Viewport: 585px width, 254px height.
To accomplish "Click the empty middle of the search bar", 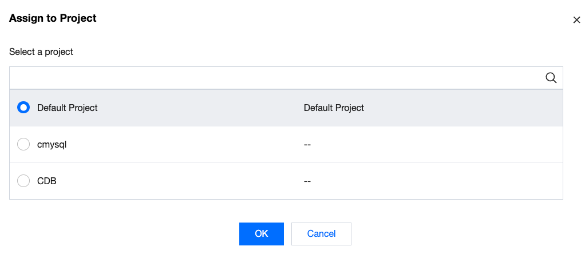I will click(275, 78).
